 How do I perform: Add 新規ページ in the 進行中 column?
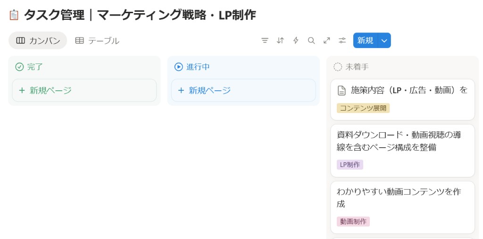click(x=243, y=90)
